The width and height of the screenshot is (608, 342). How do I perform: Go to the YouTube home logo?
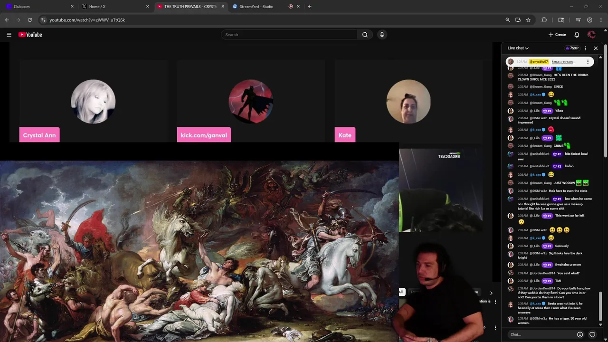30,35
